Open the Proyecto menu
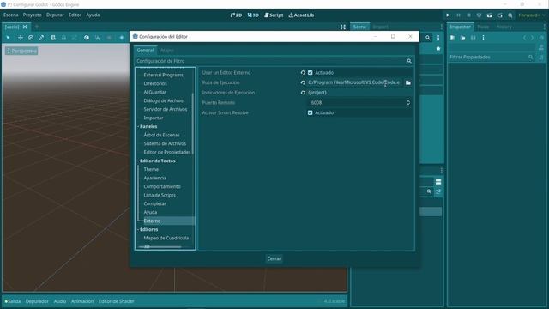This screenshot has width=549, height=309. click(x=33, y=15)
